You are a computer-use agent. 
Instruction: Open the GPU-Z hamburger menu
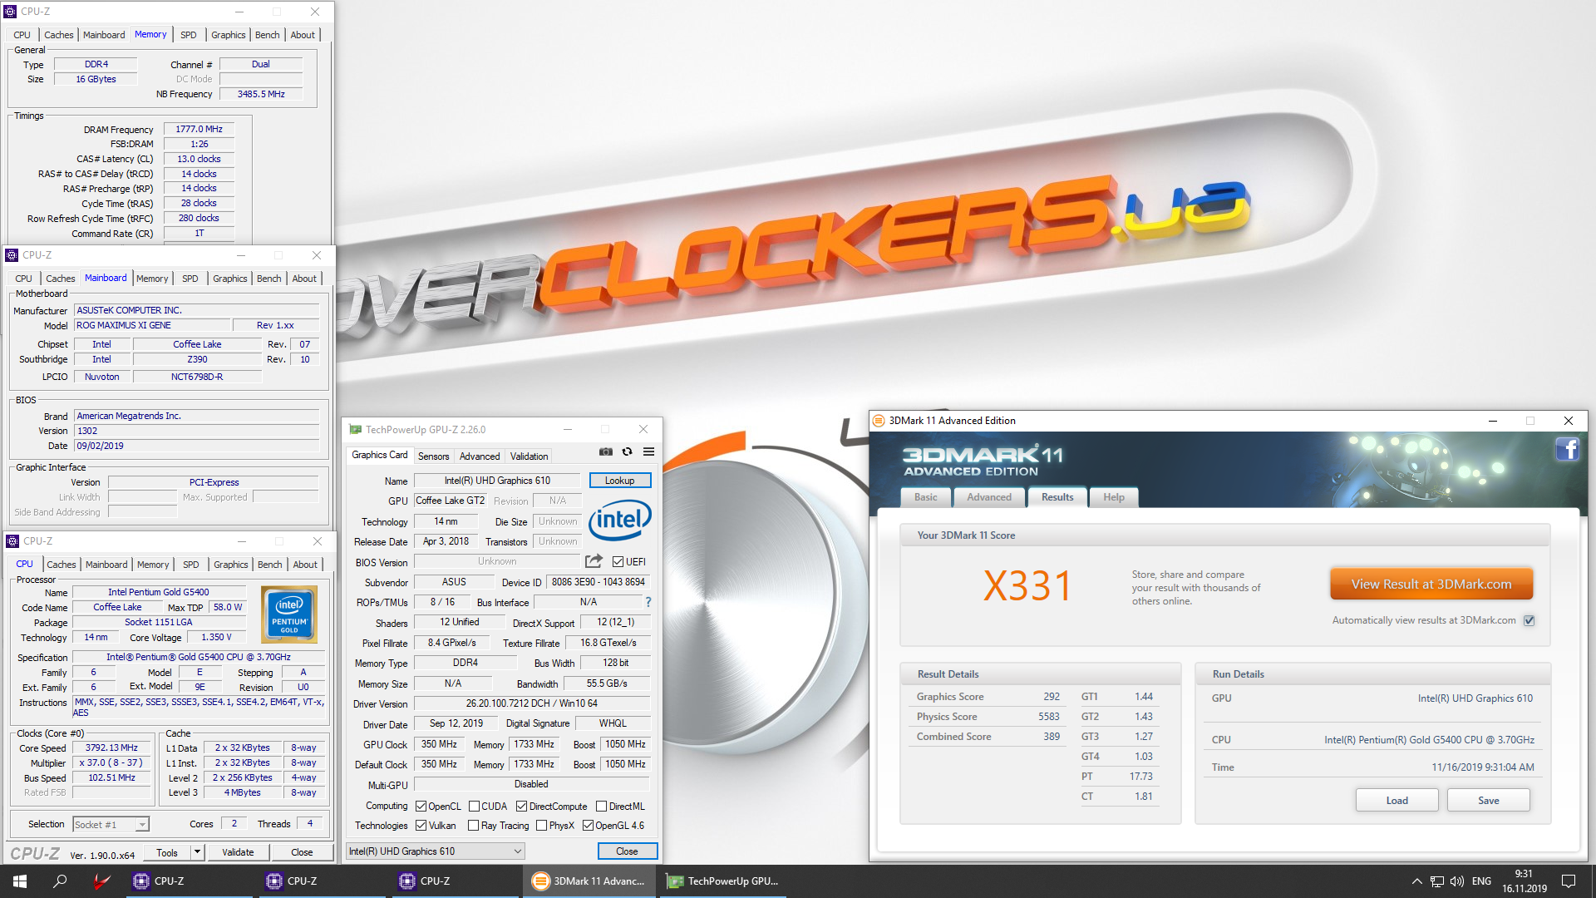click(x=649, y=452)
